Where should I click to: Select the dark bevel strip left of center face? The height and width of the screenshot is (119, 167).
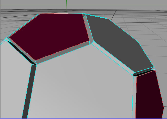(29, 91)
